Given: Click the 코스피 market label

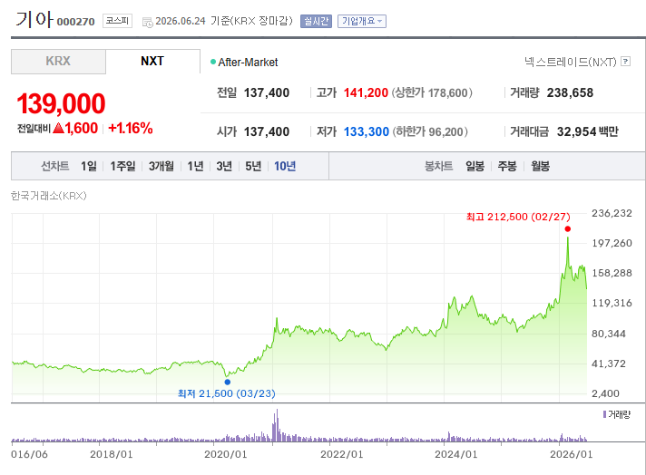Looking at the screenshot, I should (x=117, y=21).
